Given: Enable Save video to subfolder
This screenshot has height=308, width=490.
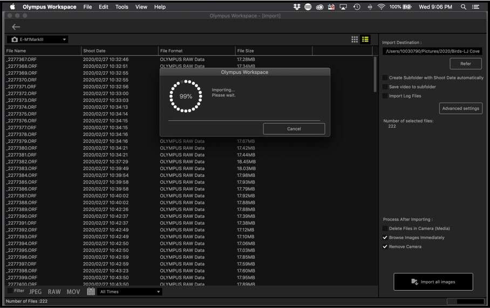Looking at the screenshot, I should (385, 86).
